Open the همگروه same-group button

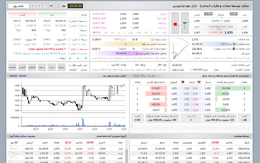click(x=32, y=67)
